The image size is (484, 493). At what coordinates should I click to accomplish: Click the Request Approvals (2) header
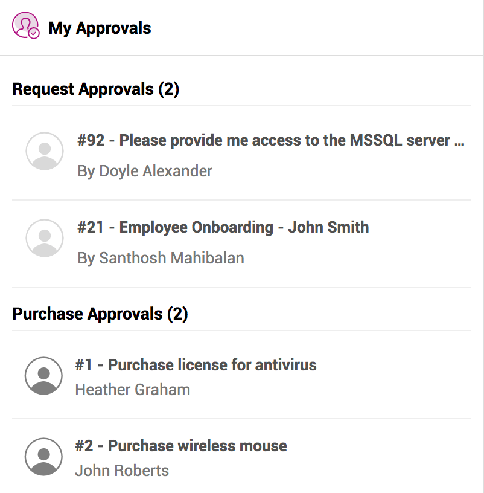[95, 89]
